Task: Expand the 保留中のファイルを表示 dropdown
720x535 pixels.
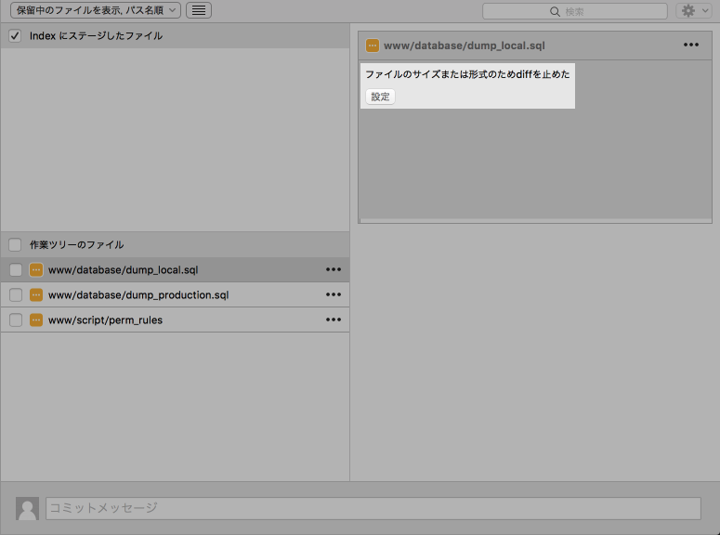Action: tap(95, 10)
